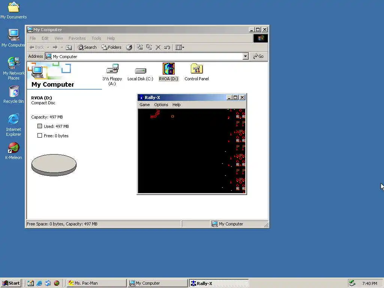Switch to Ms. Pac-Man taskbar button
Image resolution: width=384 pixels, height=288 pixels.
97,283
